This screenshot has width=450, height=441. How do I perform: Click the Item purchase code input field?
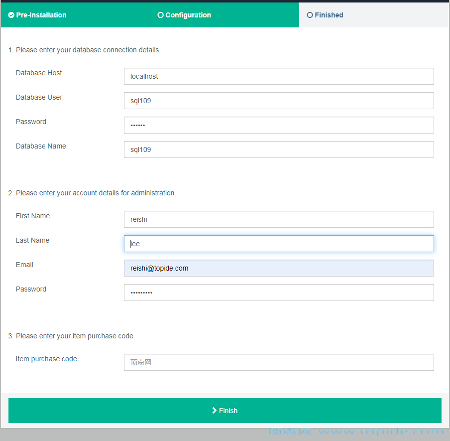tap(279, 362)
